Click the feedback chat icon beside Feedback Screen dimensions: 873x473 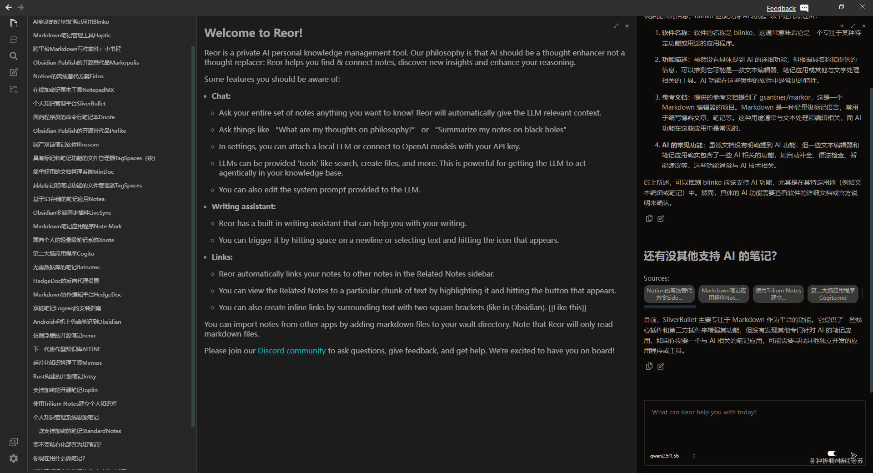pyautogui.click(x=804, y=8)
